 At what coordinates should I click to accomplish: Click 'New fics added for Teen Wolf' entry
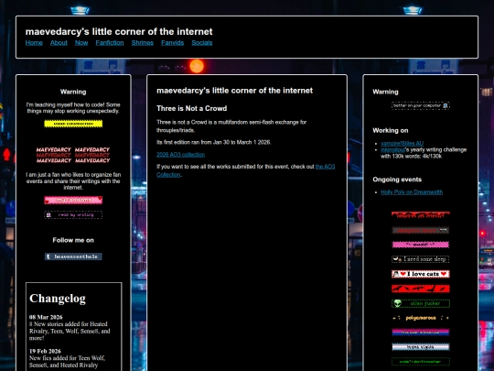(67, 362)
